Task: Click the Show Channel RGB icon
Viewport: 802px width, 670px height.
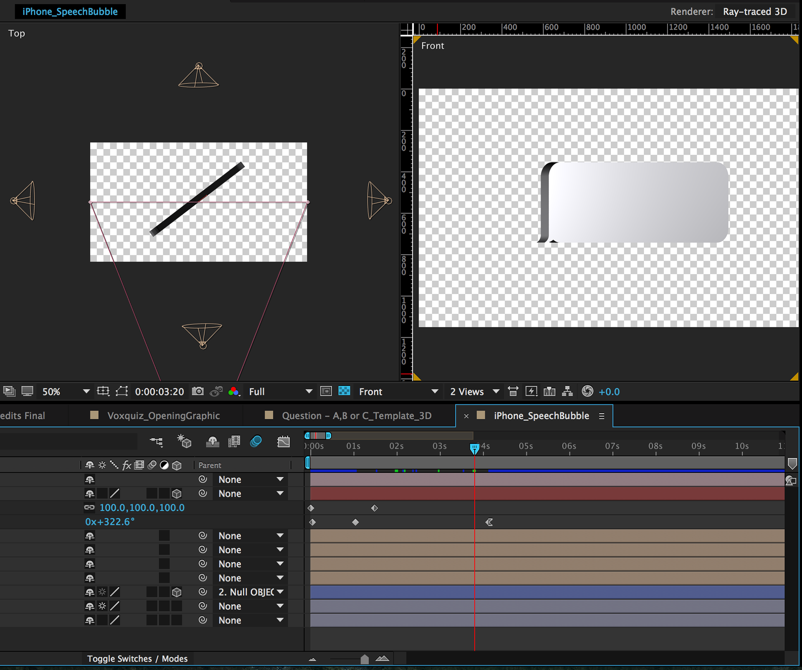Action: point(234,391)
